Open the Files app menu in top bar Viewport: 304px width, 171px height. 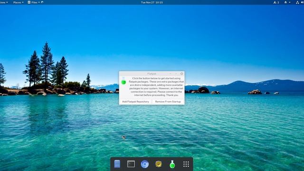click(x=34, y=2)
